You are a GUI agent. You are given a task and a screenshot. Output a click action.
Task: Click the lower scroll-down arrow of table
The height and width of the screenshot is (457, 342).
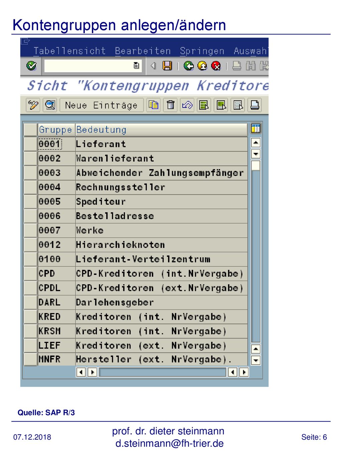click(255, 360)
